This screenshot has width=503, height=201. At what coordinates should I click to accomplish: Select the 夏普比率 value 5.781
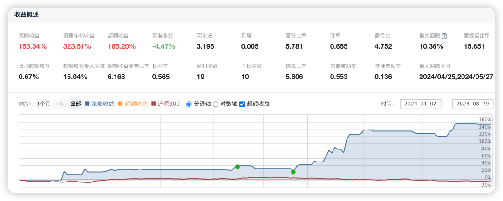click(294, 46)
